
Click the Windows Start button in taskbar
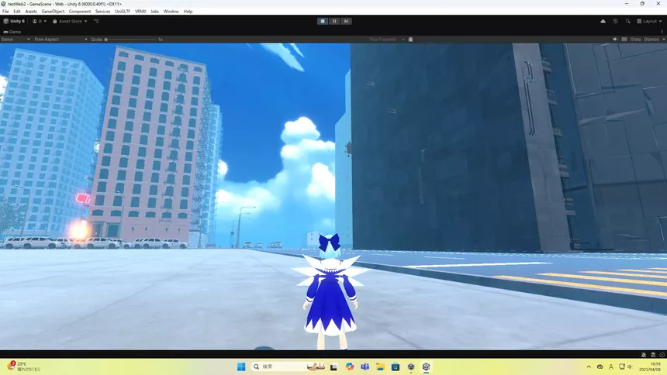pyautogui.click(x=240, y=366)
